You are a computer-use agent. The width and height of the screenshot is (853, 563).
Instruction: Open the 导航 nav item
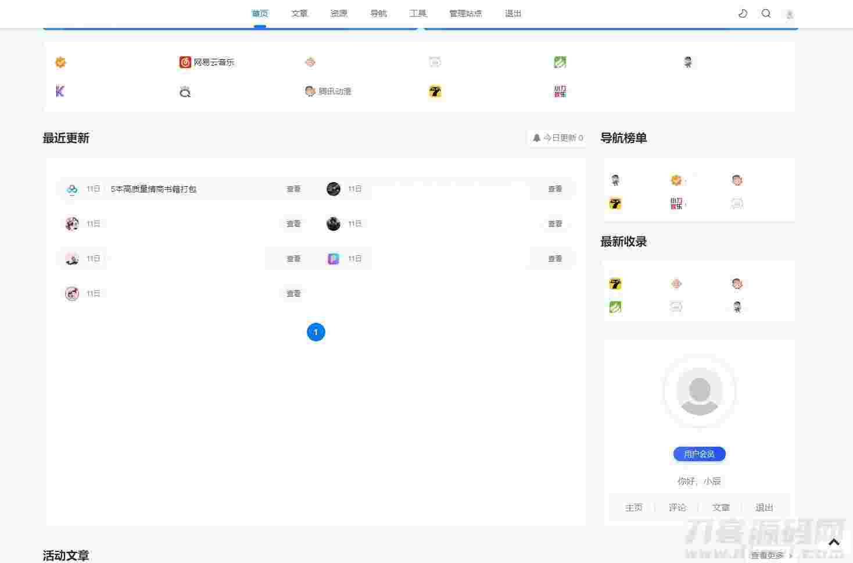(378, 13)
